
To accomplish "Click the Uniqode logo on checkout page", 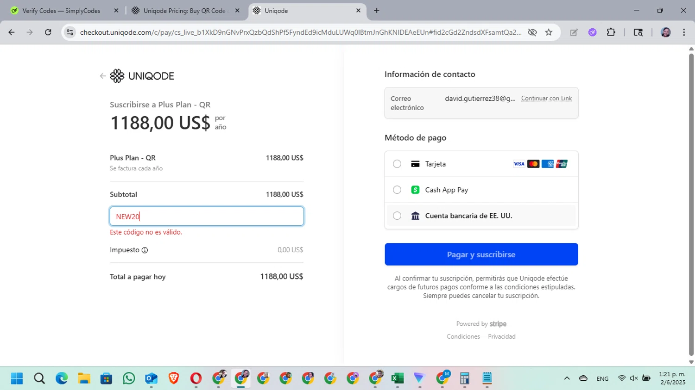I will tap(142, 76).
